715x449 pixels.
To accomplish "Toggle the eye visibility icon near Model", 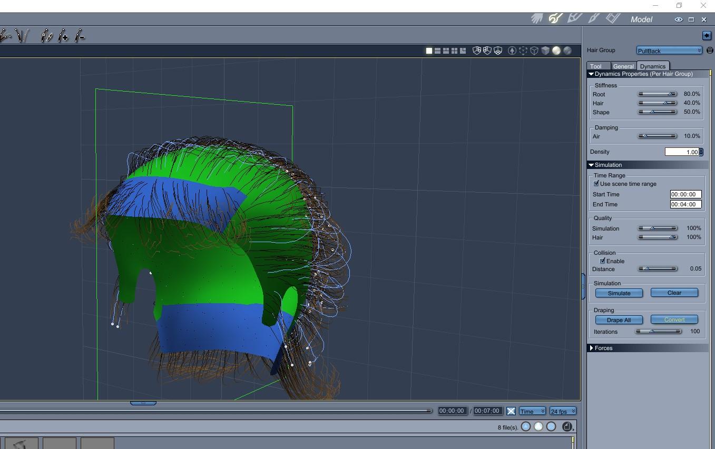I will [x=679, y=19].
